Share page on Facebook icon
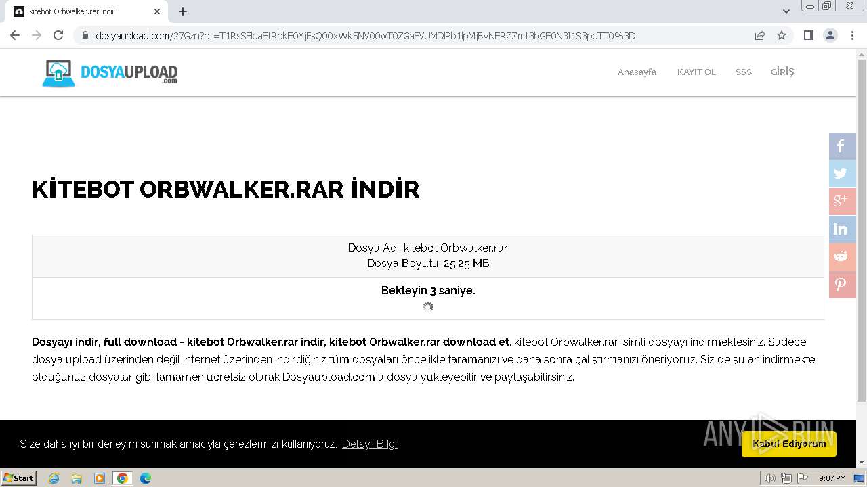The image size is (867, 487). pos(842,146)
